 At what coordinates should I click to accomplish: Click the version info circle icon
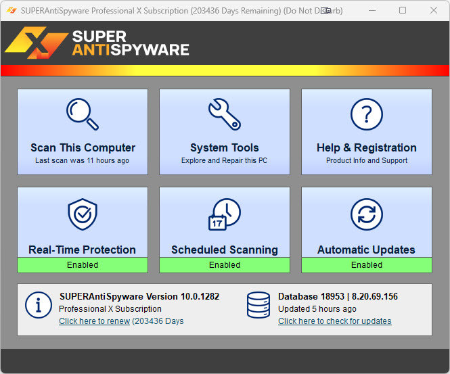tap(38, 305)
